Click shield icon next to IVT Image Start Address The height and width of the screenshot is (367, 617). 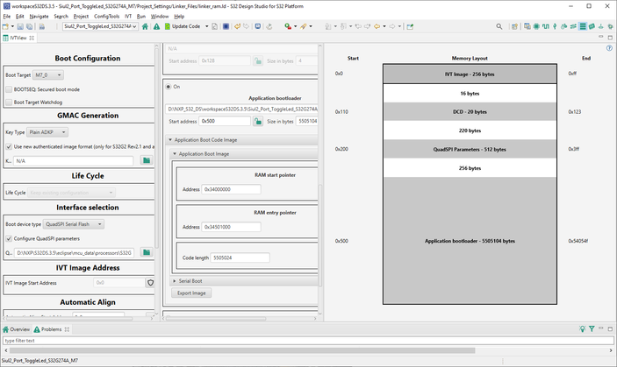(150, 283)
